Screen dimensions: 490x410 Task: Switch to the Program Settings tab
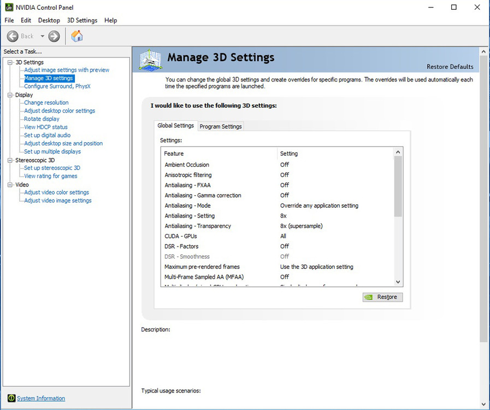click(221, 126)
